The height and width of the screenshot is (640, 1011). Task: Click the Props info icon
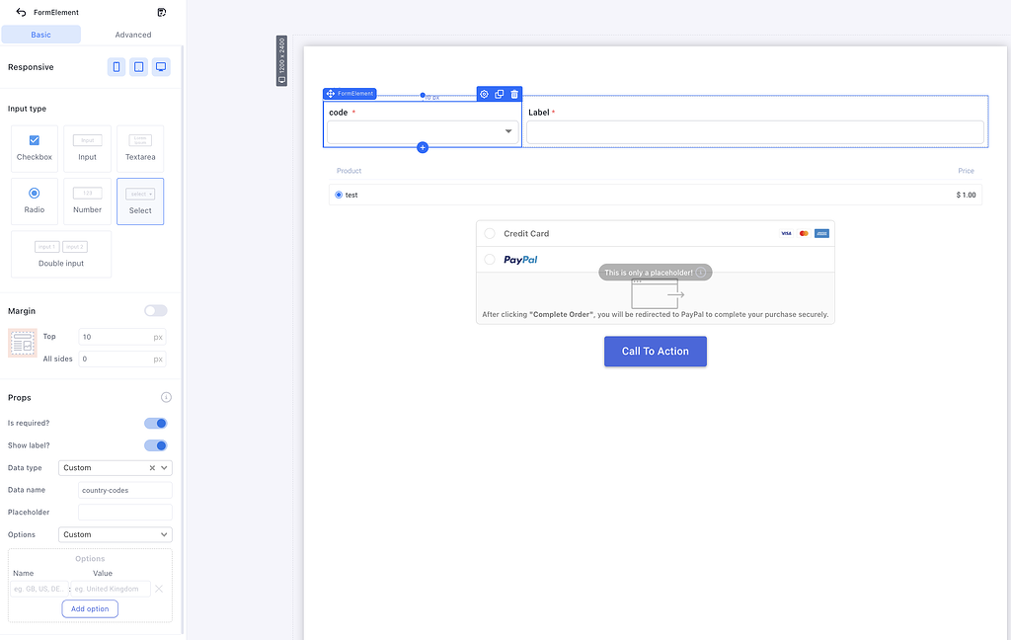[x=166, y=397]
